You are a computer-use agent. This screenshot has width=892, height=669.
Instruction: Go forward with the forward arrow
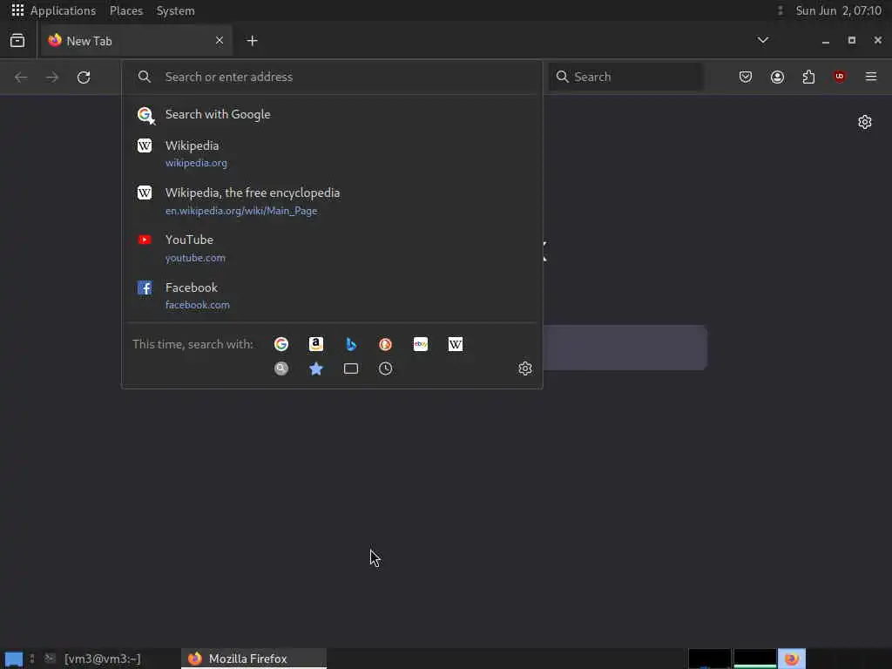click(x=52, y=77)
